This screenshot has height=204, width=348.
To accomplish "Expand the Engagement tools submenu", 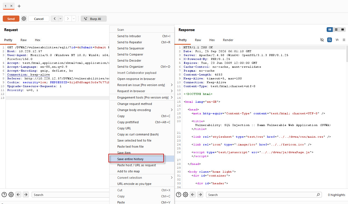I will coord(172,97).
